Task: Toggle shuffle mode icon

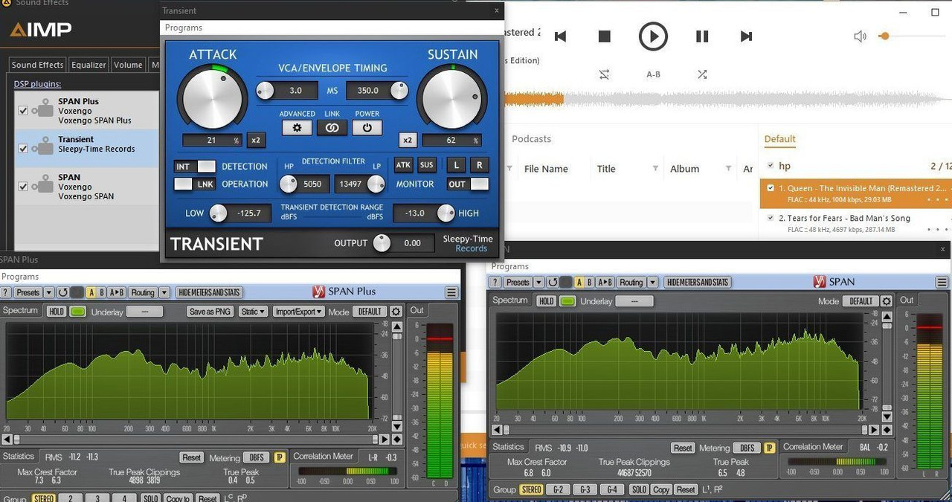Action: (x=701, y=74)
